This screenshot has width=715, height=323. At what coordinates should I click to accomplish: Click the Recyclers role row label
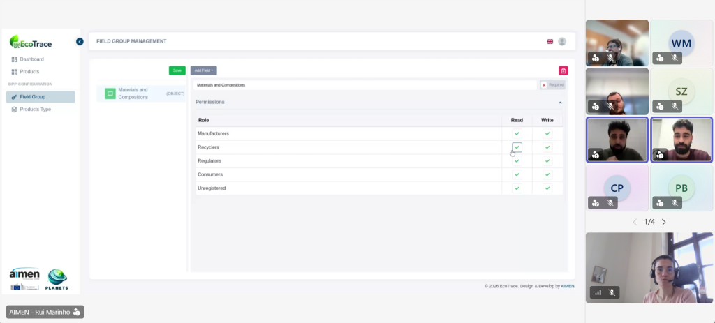[208, 147]
